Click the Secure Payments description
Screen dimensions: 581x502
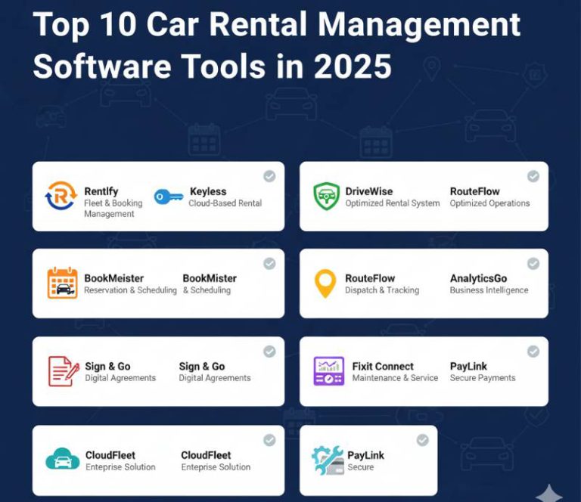click(x=483, y=378)
